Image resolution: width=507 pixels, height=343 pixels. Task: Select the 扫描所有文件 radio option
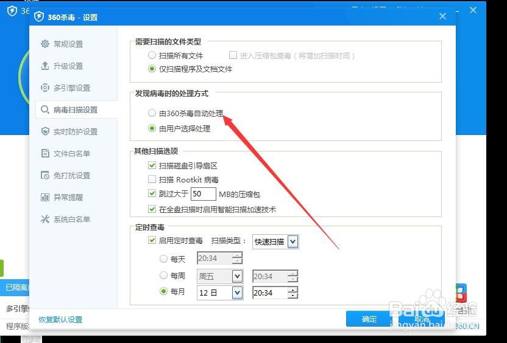pos(152,55)
